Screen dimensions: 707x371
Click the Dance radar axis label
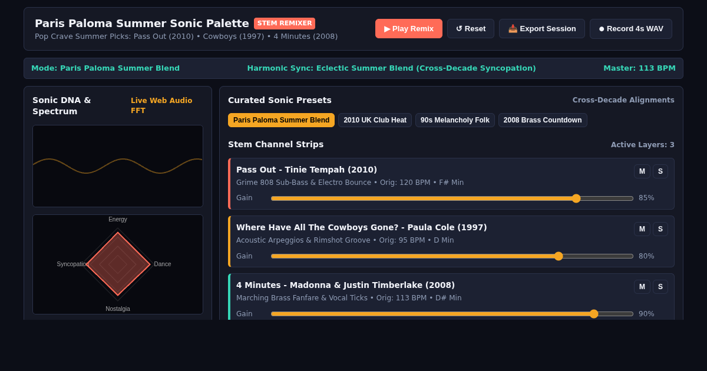163,264
